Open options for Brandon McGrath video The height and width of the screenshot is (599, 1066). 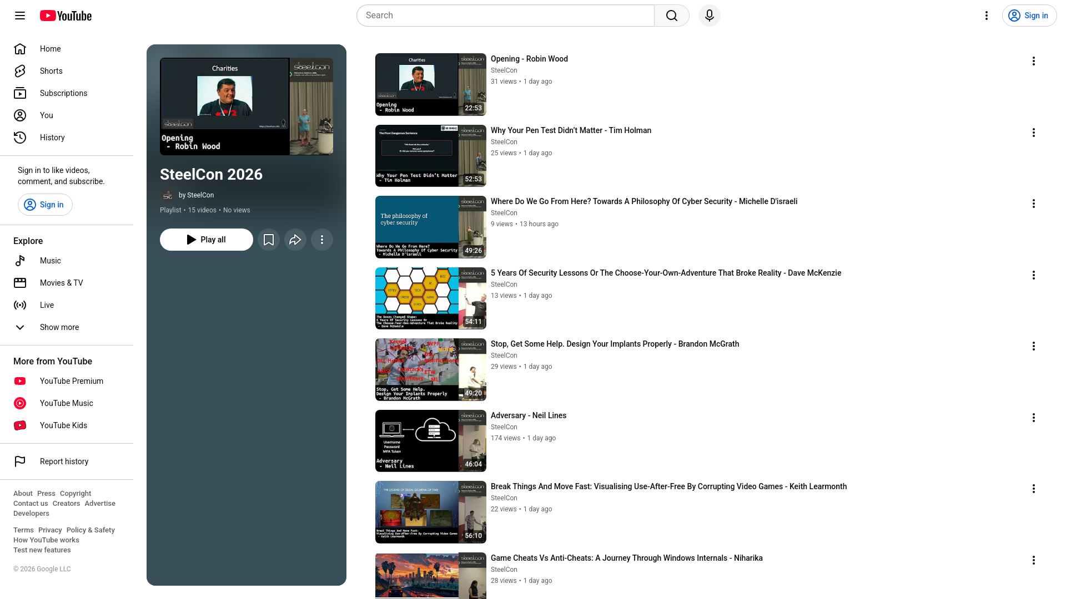point(1034,346)
